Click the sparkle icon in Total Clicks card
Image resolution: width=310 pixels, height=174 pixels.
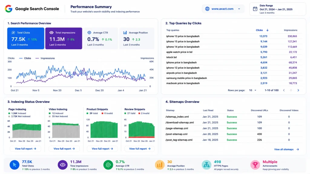(13, 33)
